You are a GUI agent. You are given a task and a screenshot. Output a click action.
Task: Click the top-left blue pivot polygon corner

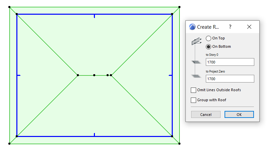point(17,14)
